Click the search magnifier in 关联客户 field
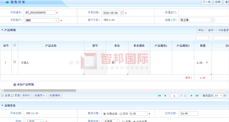Screen dimensions: 229x122 [x=57, y=20]
